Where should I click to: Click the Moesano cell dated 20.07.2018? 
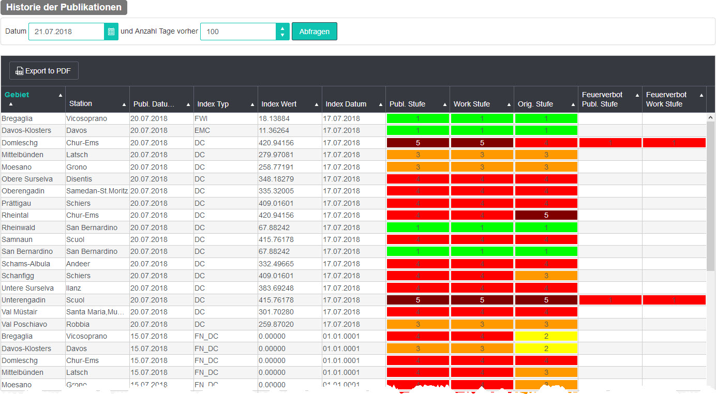point(33,167)
